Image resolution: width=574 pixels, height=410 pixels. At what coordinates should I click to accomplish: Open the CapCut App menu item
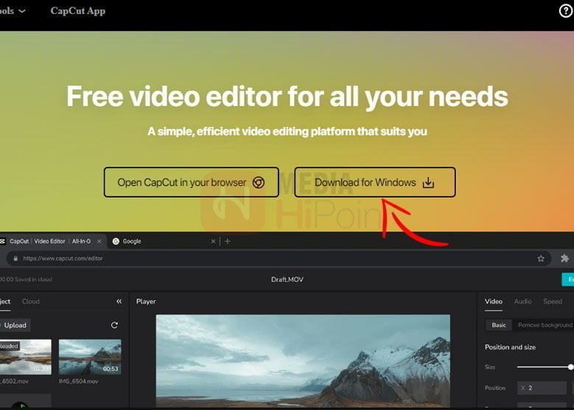pos(77,11)
